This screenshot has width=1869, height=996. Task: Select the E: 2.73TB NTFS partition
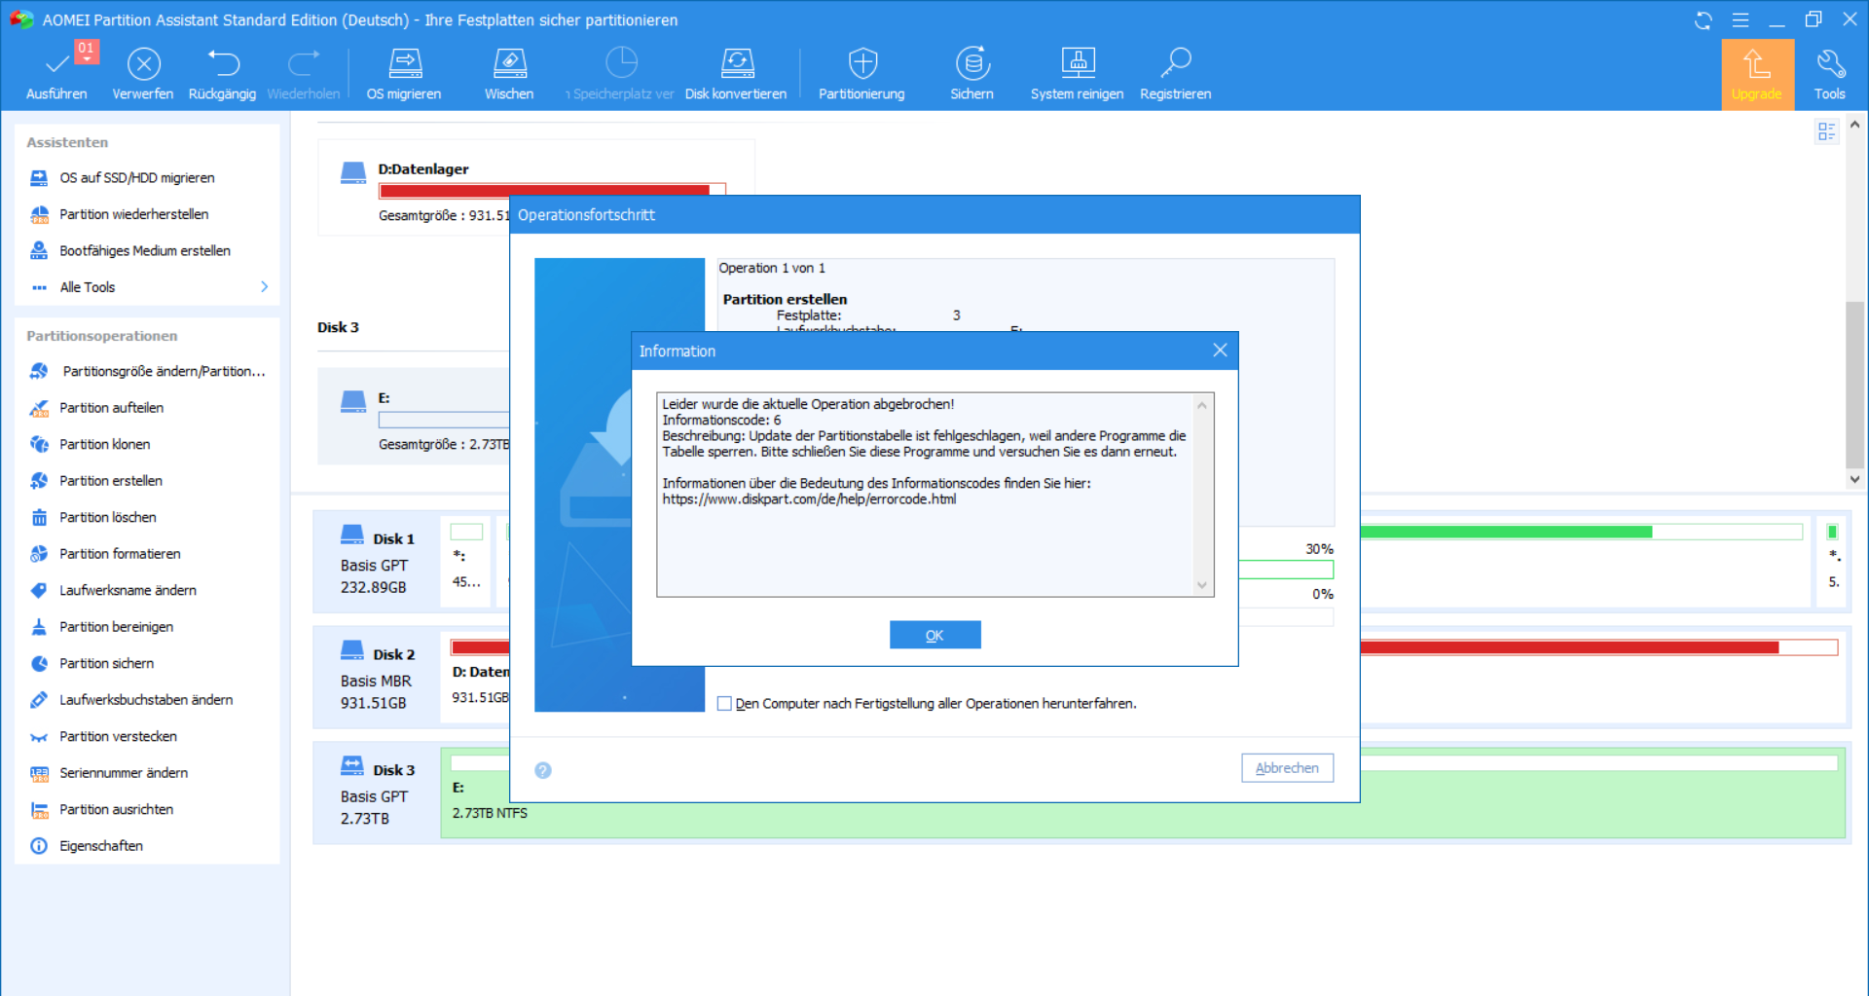pos(1143,793)
